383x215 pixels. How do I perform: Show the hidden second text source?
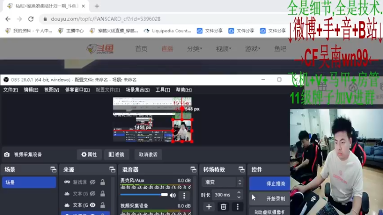[92, 194]
